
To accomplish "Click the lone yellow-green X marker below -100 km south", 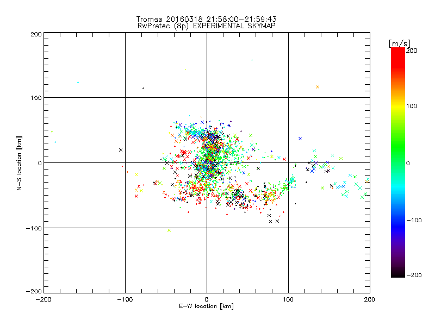I will (x=169, y=230).
